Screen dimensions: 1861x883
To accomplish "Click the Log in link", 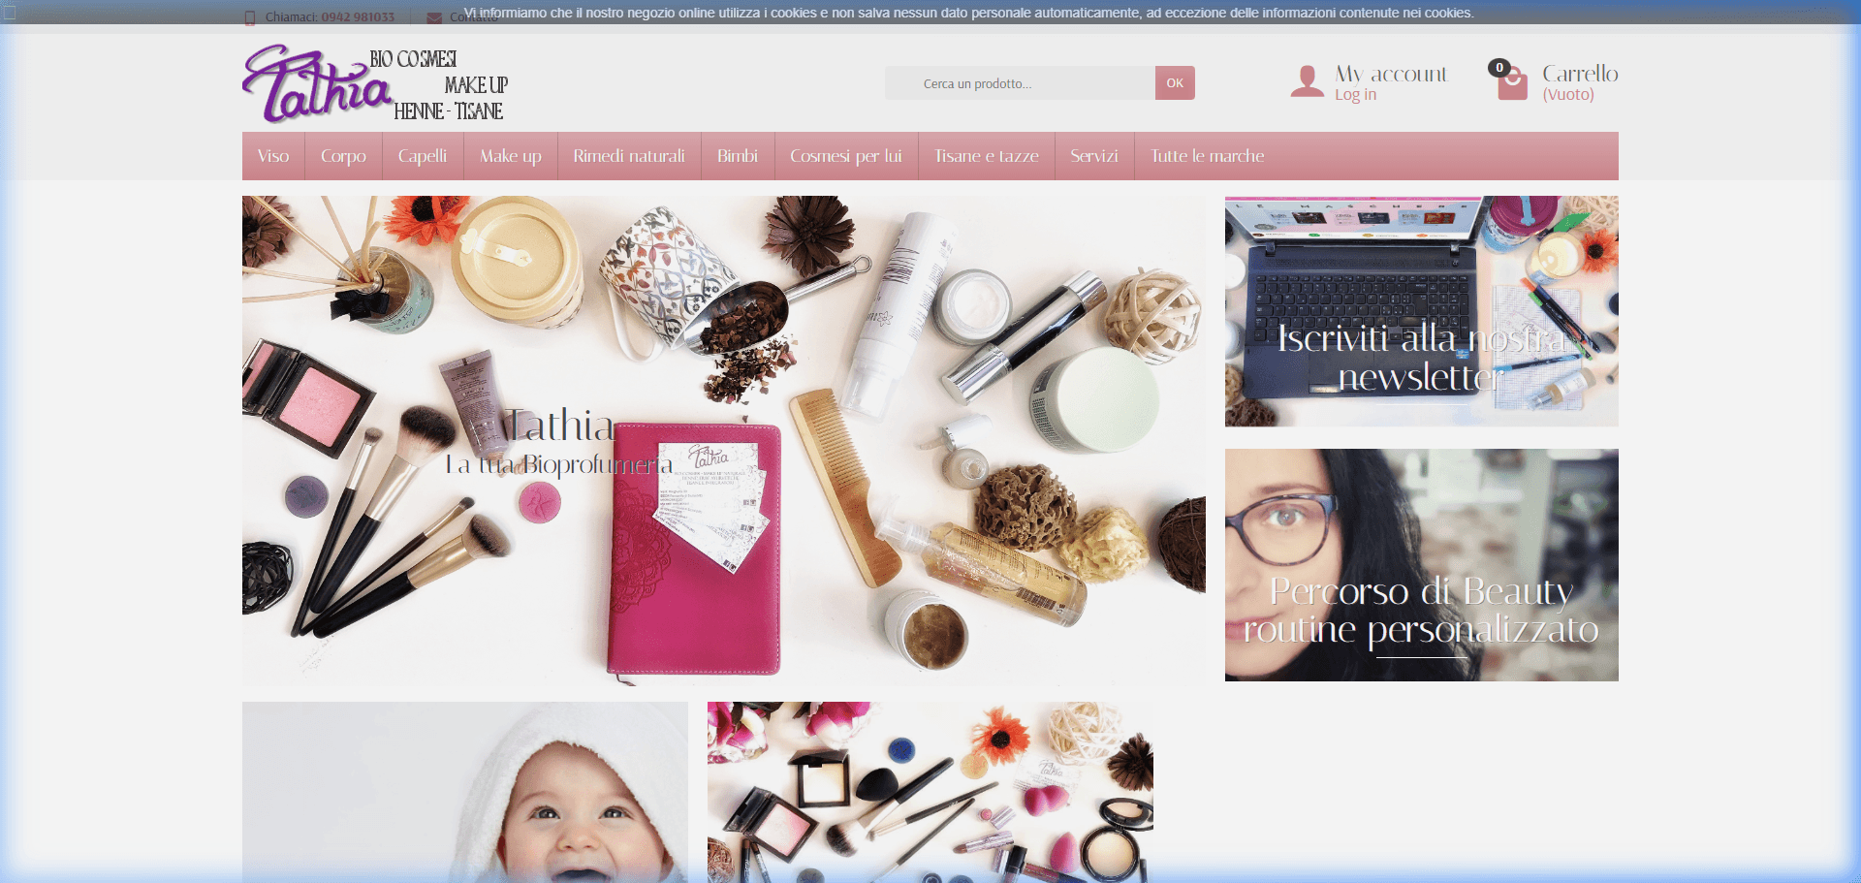I will point(1355,95).
